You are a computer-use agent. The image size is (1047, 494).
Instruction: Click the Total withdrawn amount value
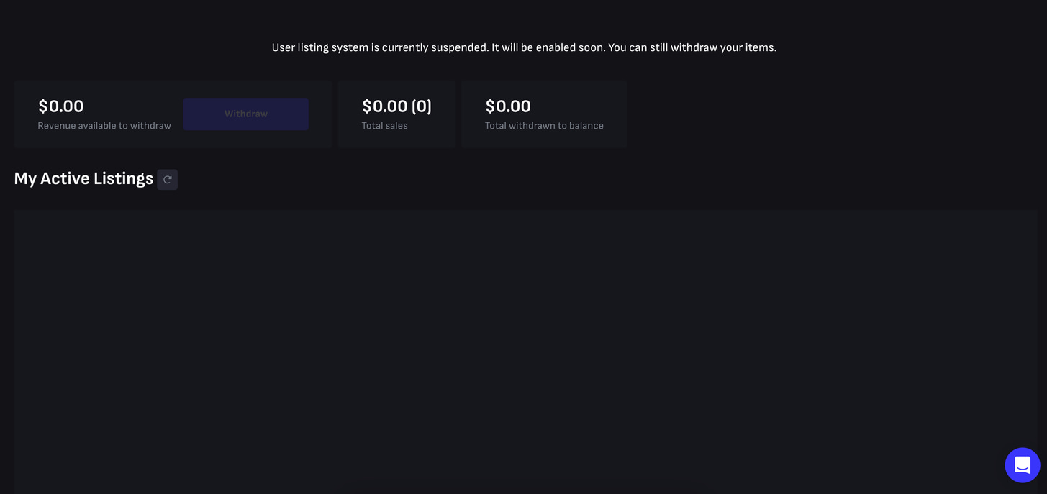point(508,106)
